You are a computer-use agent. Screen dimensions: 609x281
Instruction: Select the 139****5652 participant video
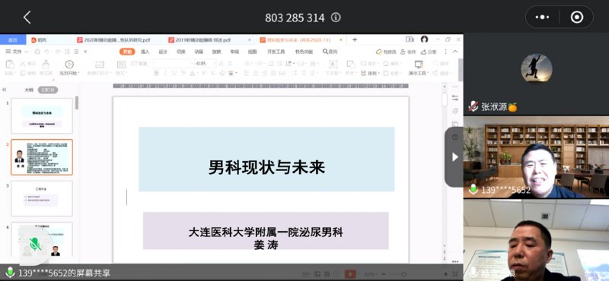536,158
